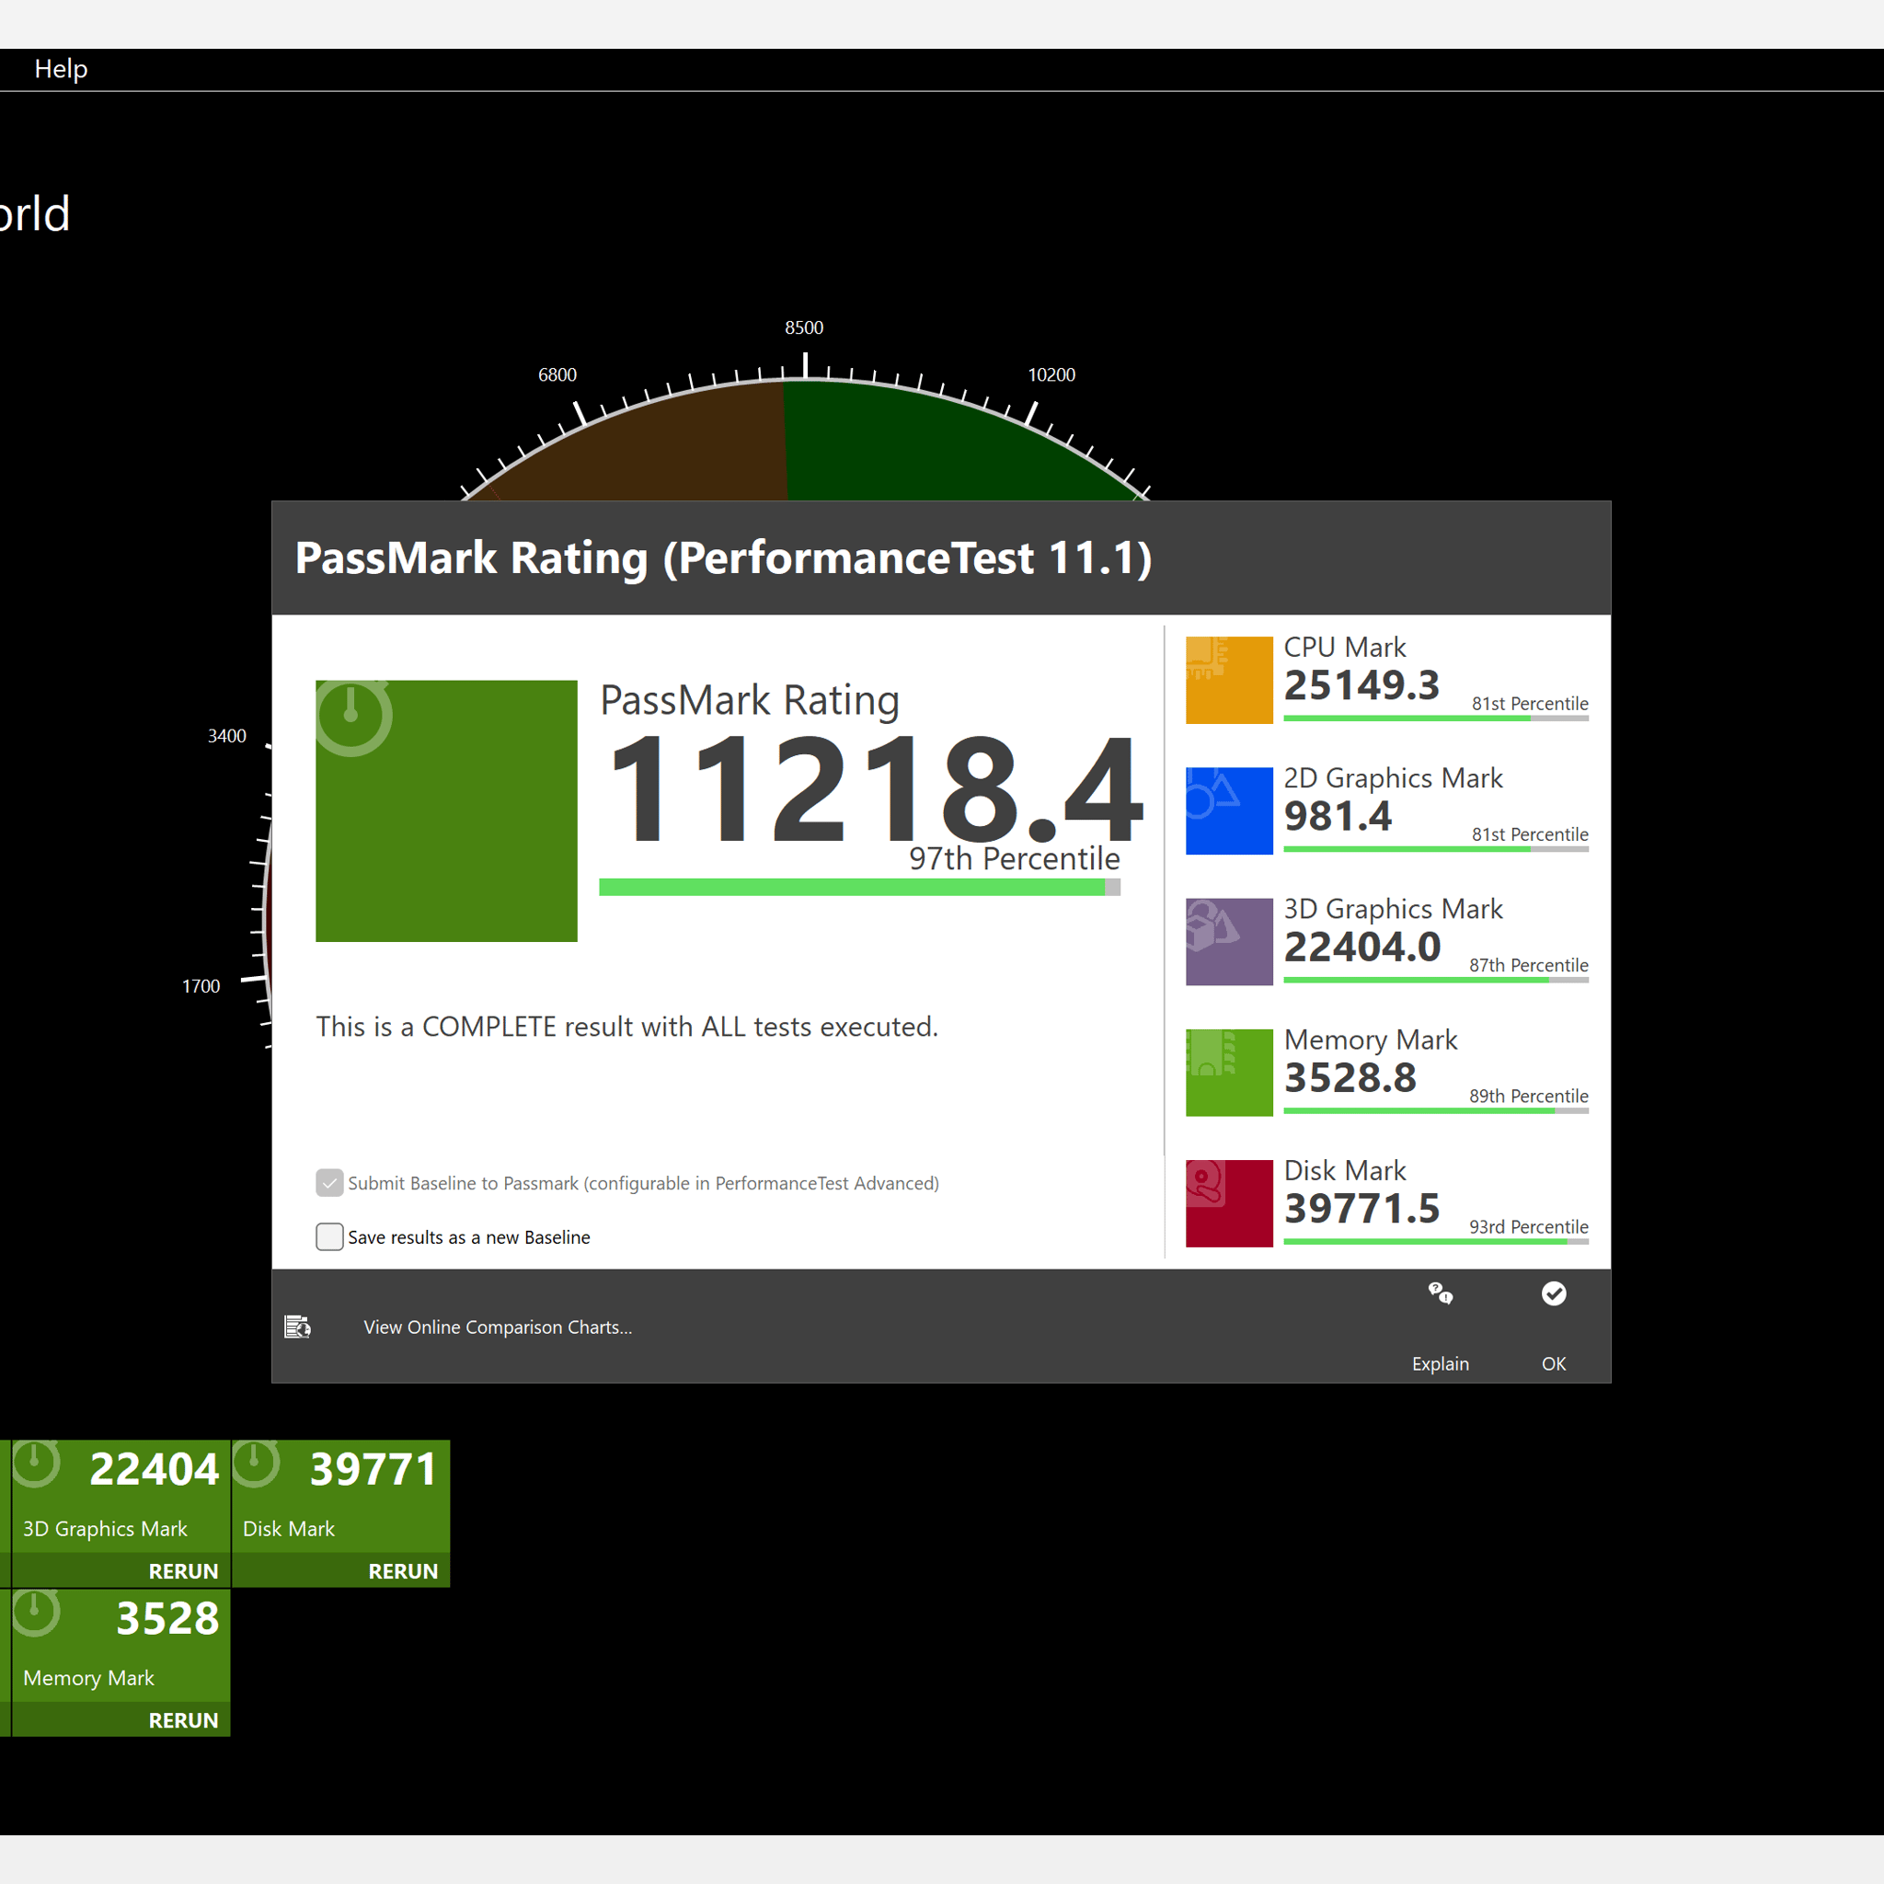Click the 3D Graphics Mark 22404 tile
Screen dimensions: 1884x1884
[121, 1497]
